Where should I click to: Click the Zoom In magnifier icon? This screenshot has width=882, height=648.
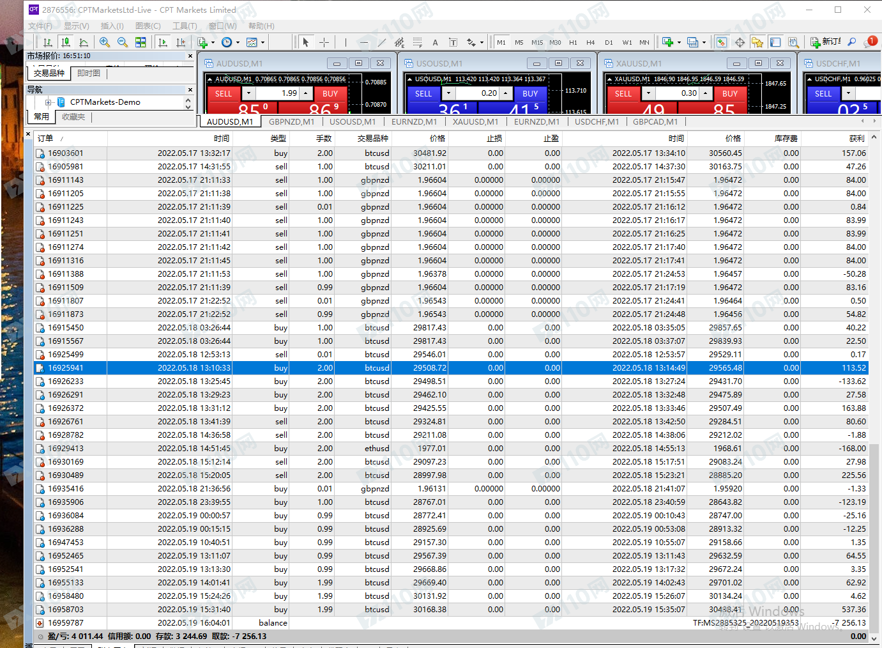pyautogui.click(x=105, y=42)
